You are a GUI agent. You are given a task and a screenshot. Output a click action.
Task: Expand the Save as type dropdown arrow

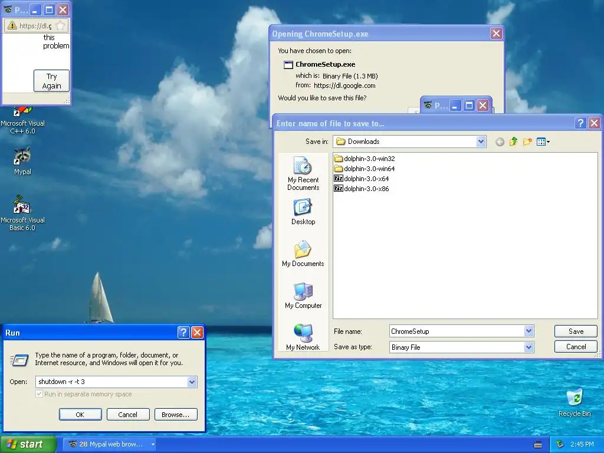(x=529, y=347)
